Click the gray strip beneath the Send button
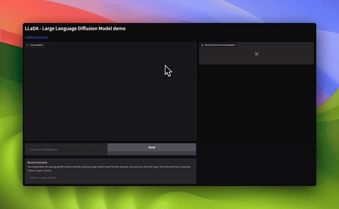 coord(151,153)
